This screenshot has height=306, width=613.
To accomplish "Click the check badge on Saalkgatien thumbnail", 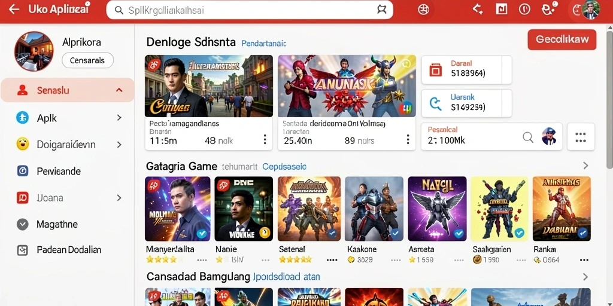I will (x=520, y=234).
